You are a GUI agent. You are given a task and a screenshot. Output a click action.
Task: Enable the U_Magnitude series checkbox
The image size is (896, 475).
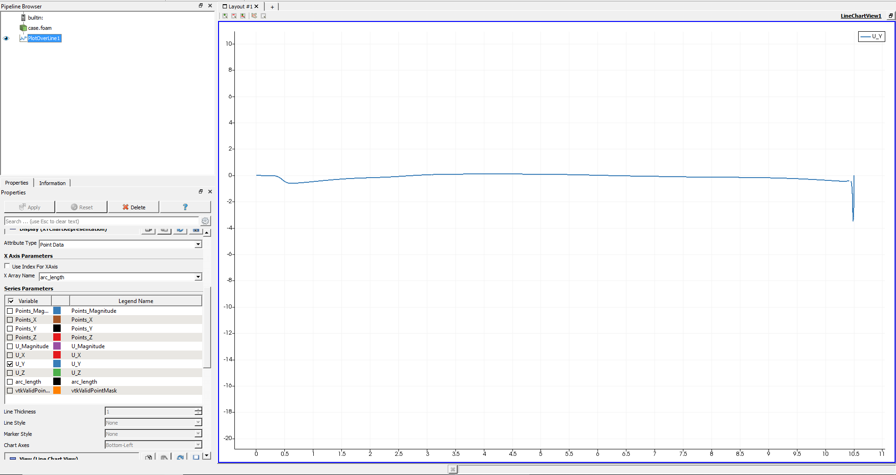pos(10,346)
